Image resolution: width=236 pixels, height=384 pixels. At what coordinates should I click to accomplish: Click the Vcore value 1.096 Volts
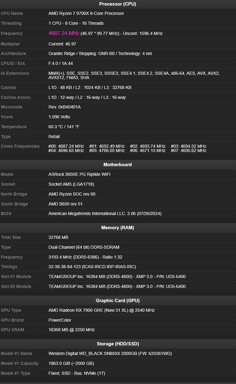(59, 117)
